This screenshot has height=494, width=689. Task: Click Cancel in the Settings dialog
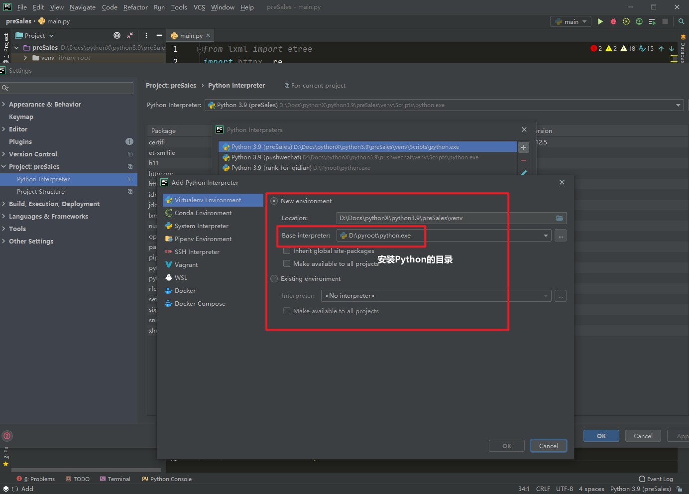(x=643, y=436)
